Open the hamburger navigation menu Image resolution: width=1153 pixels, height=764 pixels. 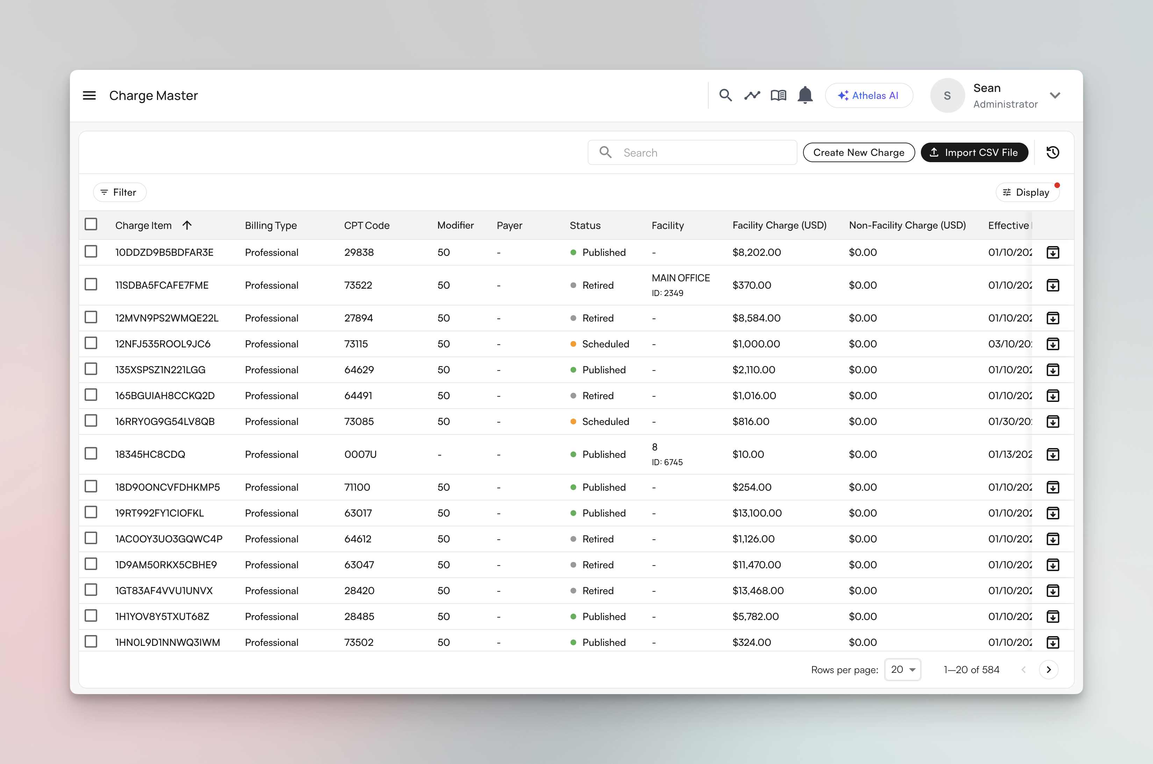89,95
